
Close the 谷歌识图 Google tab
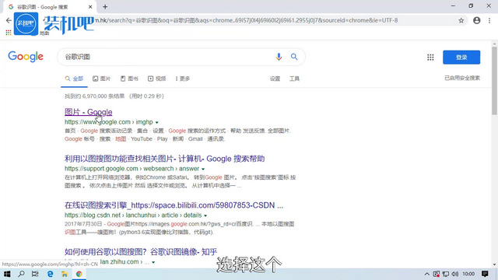point(90,7)
